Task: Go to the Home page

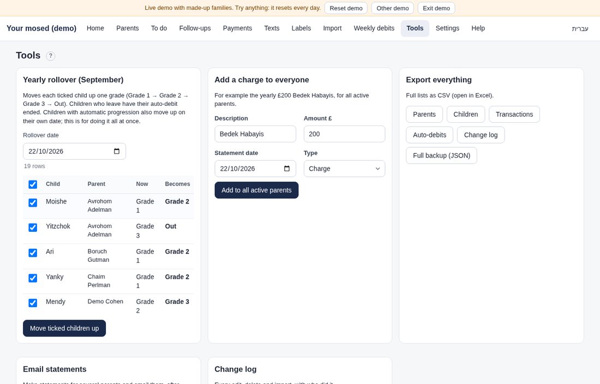Action: pos(95,28)
